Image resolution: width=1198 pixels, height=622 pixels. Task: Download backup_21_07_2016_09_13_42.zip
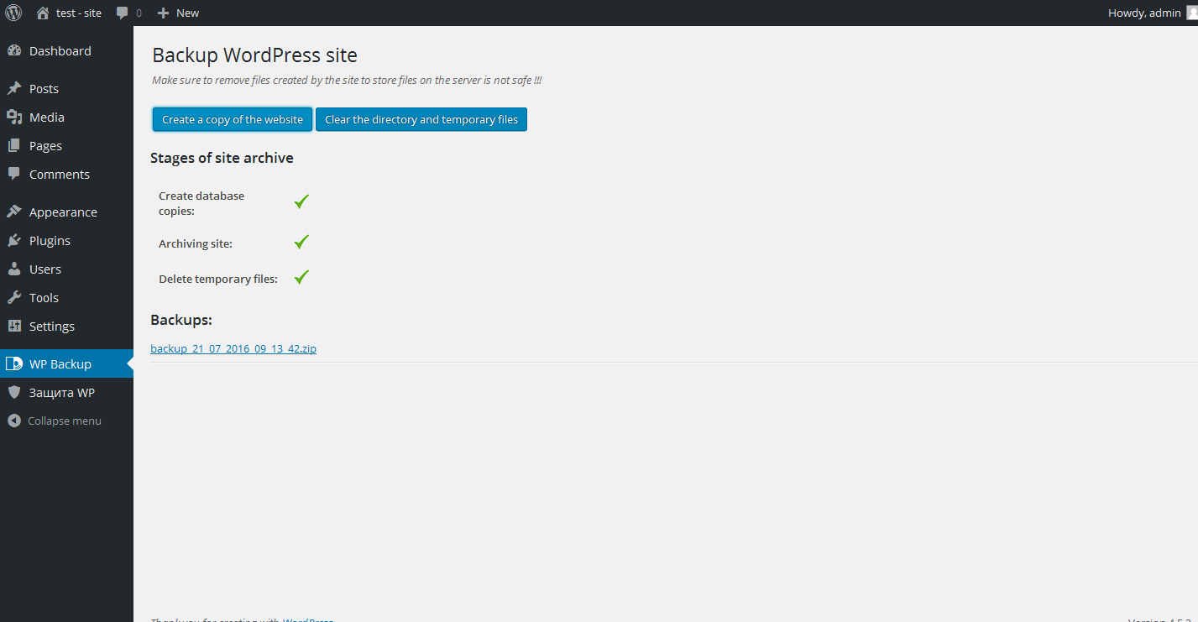click(233, 349)
